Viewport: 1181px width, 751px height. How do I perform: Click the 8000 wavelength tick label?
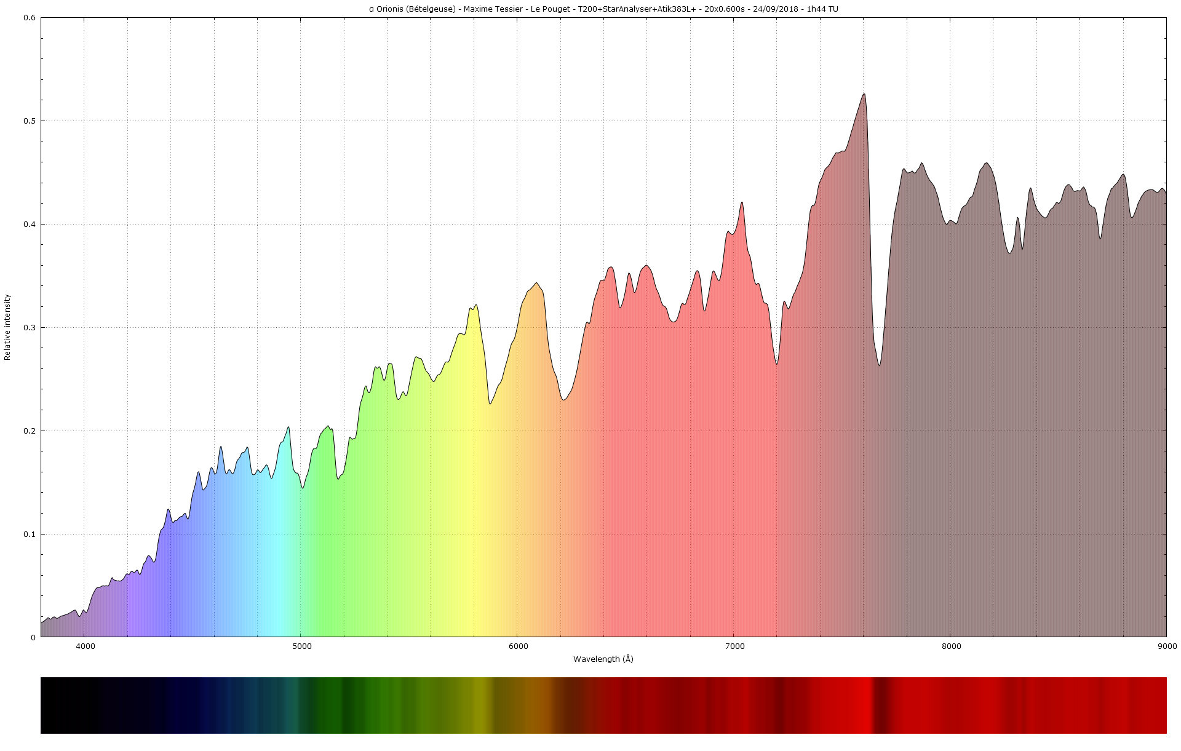[951, 646]
